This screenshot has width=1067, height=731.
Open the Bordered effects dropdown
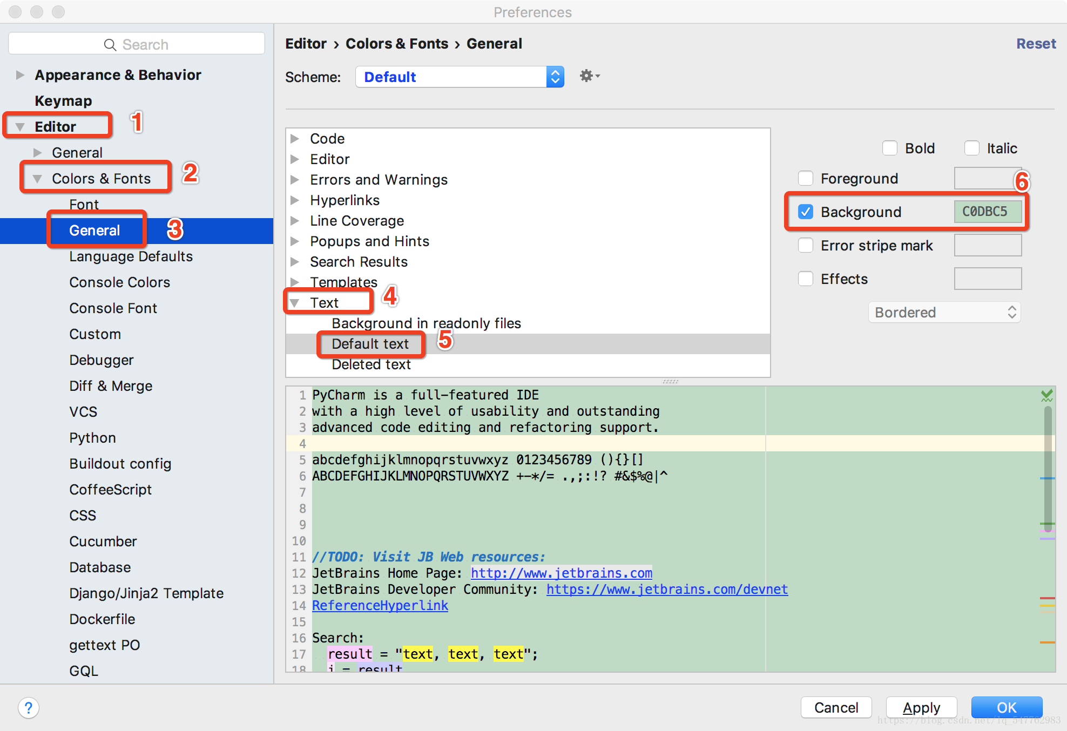click(x=944, y=312)
